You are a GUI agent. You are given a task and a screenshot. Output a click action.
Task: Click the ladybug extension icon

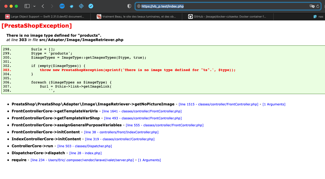[72, 6]
